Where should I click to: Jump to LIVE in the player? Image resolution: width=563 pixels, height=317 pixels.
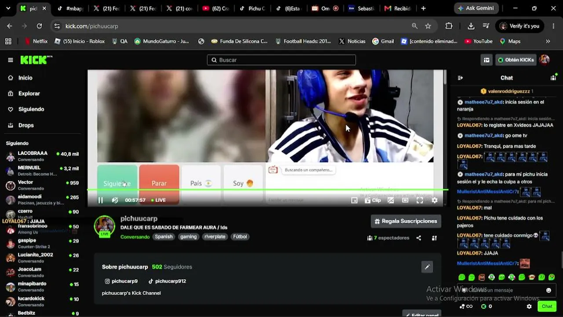158,200
